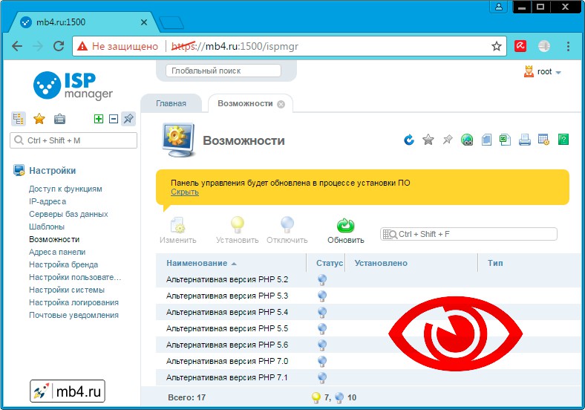This screenshot has width=585, height=410.
Task: Expand all menu sections with green plus
Action: [x=99, y=119]
